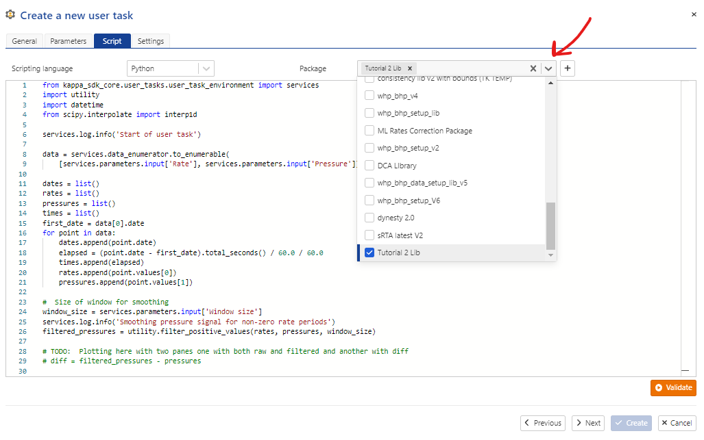Click line number 30 in gutter
This screenshot has height=440, width=704.
click(23, 371)
